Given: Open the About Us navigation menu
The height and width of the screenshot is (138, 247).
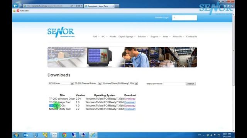Looking at the screenshot, I should coord(178,36).
